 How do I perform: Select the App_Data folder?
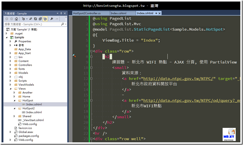pos(23,49)
